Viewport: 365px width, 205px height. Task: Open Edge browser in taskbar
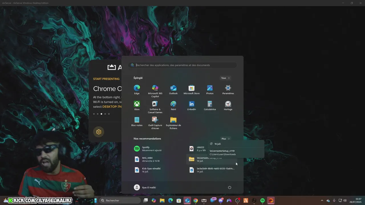click(171, 200)
